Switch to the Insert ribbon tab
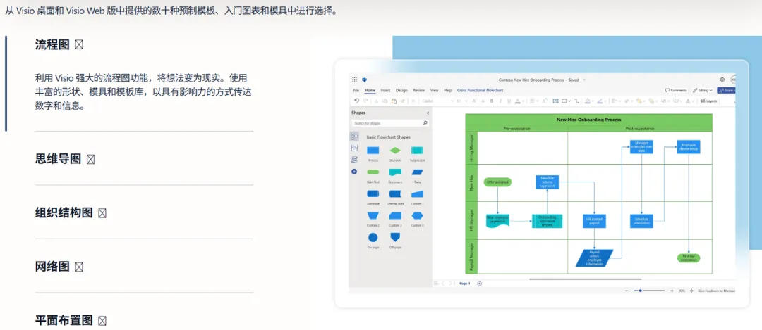This screenshot has height=330, width=762. [385, 90]
